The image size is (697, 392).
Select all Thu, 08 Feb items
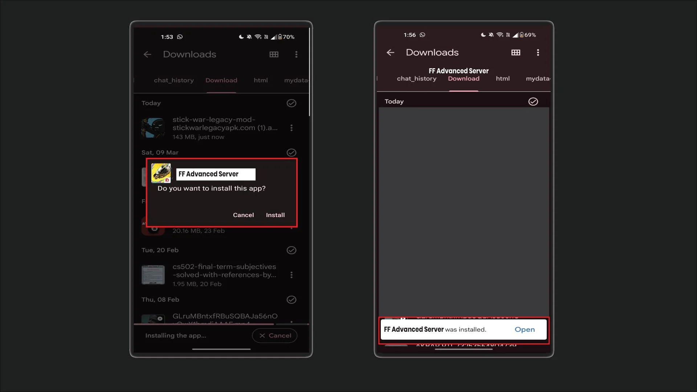coord(291,299)
